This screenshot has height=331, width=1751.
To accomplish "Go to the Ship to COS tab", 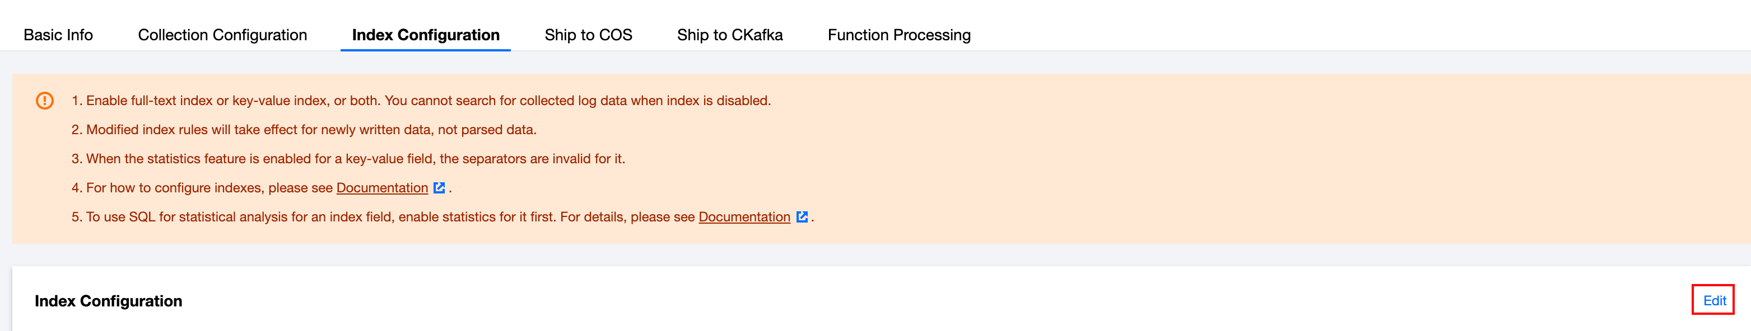I will click(588, 35).
